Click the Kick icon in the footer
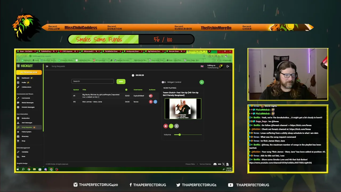 tap(220, 164)
